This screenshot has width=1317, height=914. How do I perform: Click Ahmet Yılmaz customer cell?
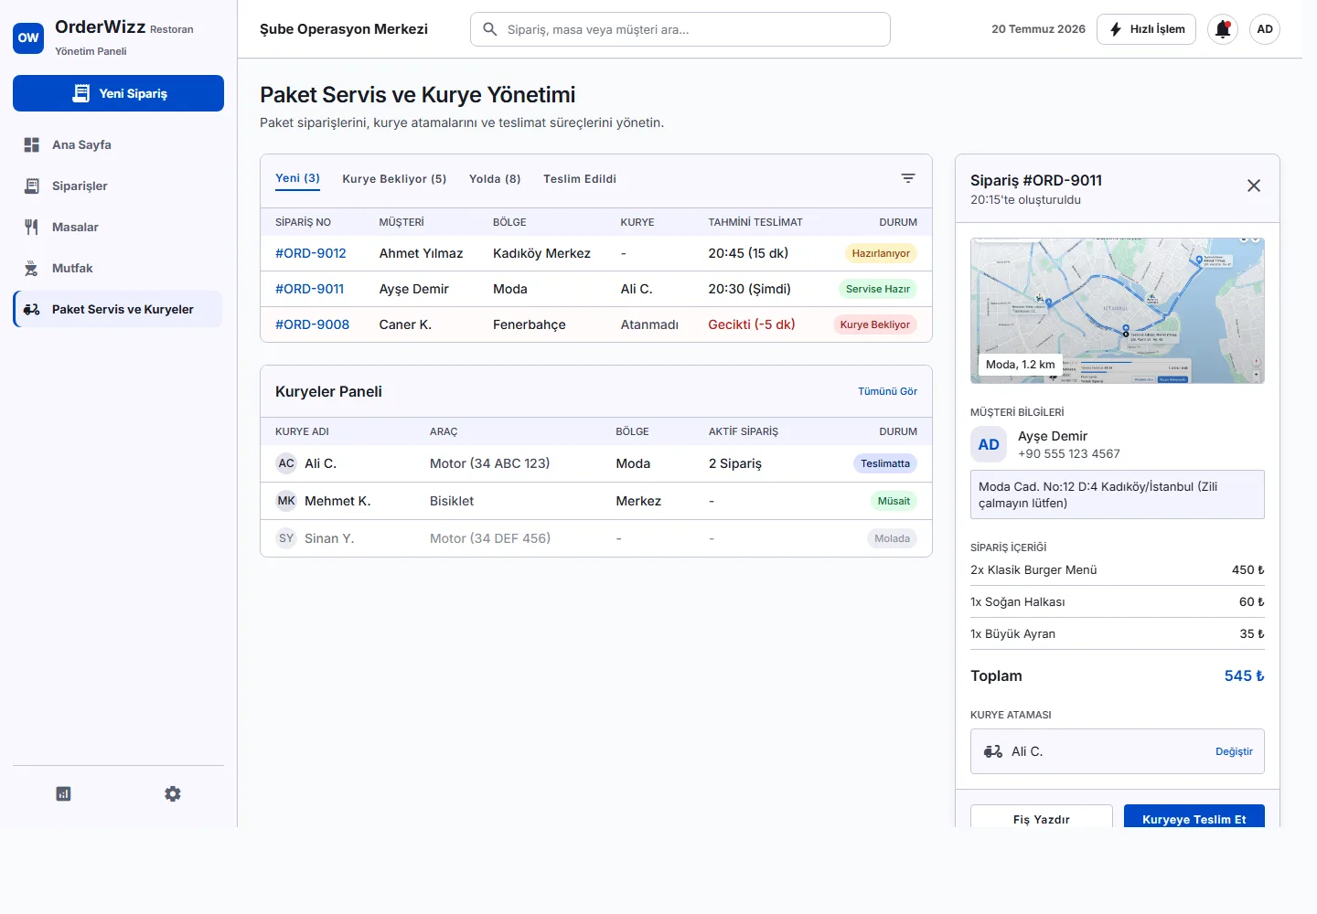coord(422,253)
